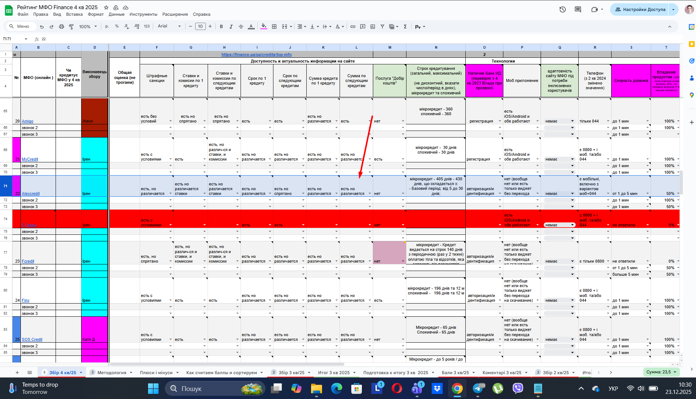Select the paint format tool

tap(71, 27)
